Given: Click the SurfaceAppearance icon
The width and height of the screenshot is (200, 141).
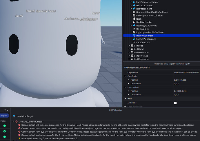Looking at the screenshot, I should (x=134, y=39).
